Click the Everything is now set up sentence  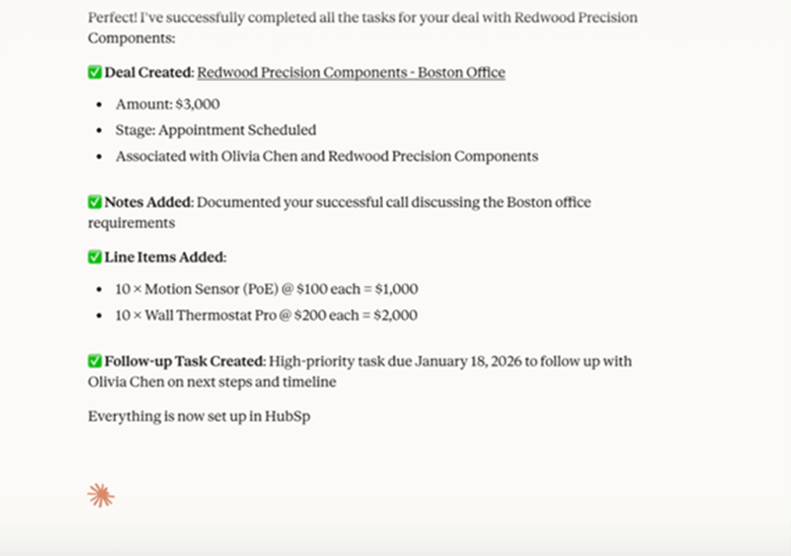(198, 416)
